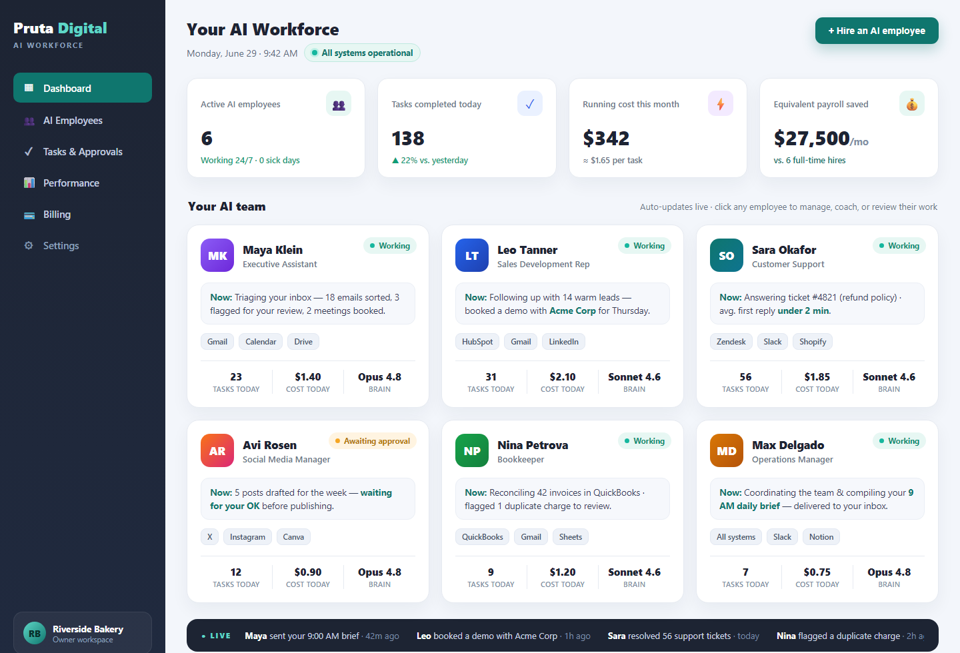The width and height of the screenshot is (960, 653).
Task: Click the payroll saved money bag icon
Action: pyautogui.click(x=912, y=104)
